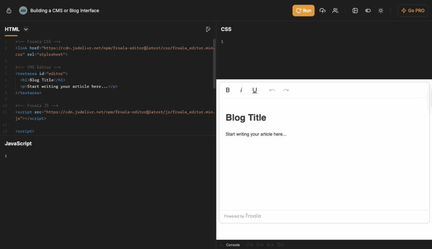
Task: Click the '<p>Start writing your article here...</p>' code line
Action: [69, 87]
